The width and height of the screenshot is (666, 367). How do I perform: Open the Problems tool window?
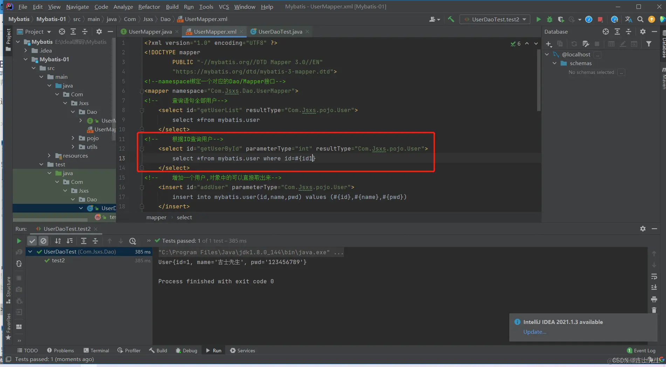(61, 351)
